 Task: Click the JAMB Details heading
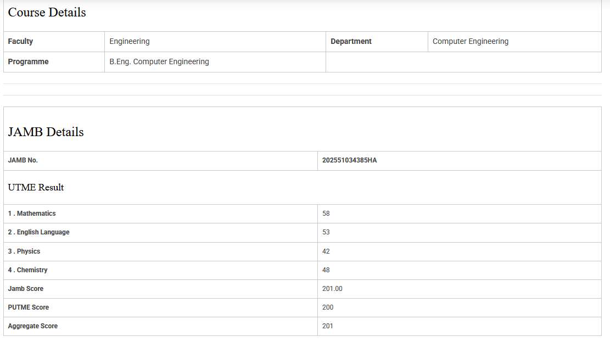click(x=46, y=132)
